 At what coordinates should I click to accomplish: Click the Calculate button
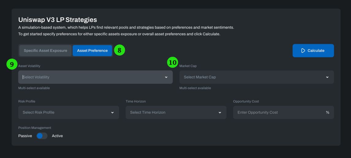[x=313, y=51]
